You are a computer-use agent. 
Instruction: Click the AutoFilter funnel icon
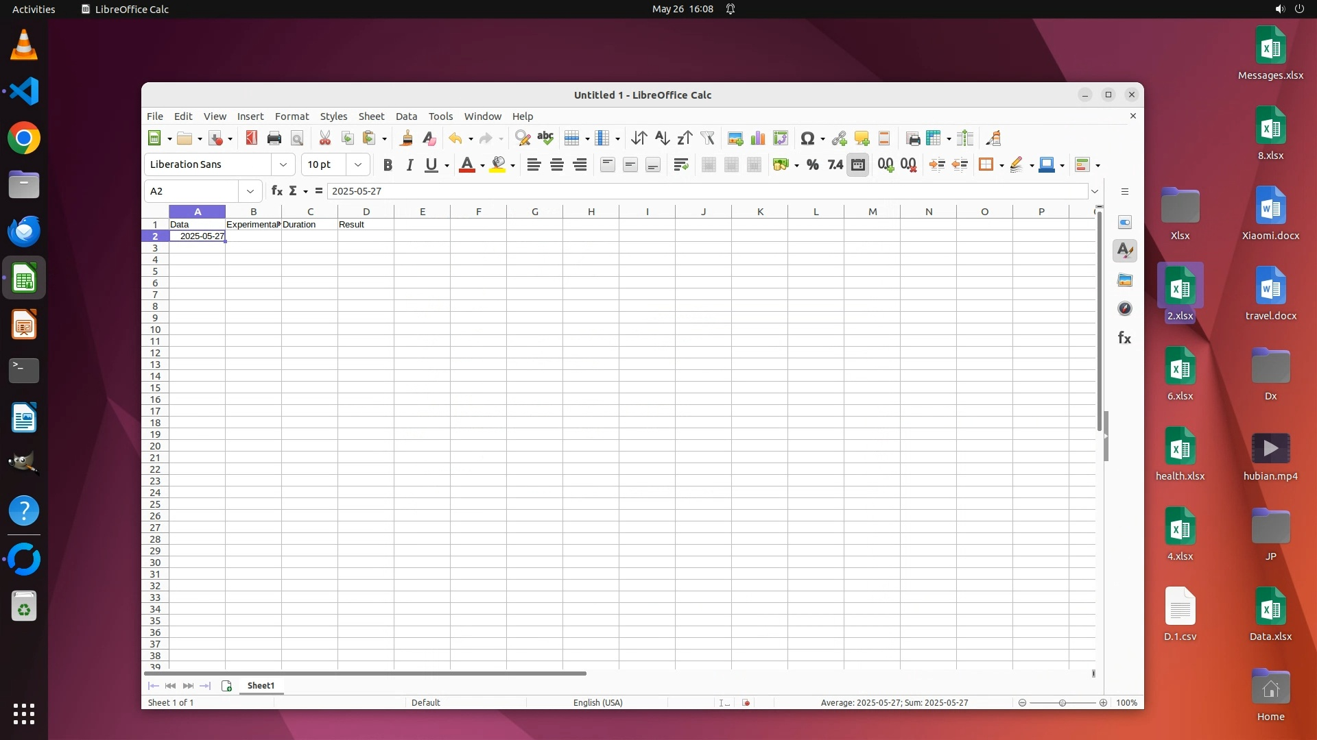point(707,138)
